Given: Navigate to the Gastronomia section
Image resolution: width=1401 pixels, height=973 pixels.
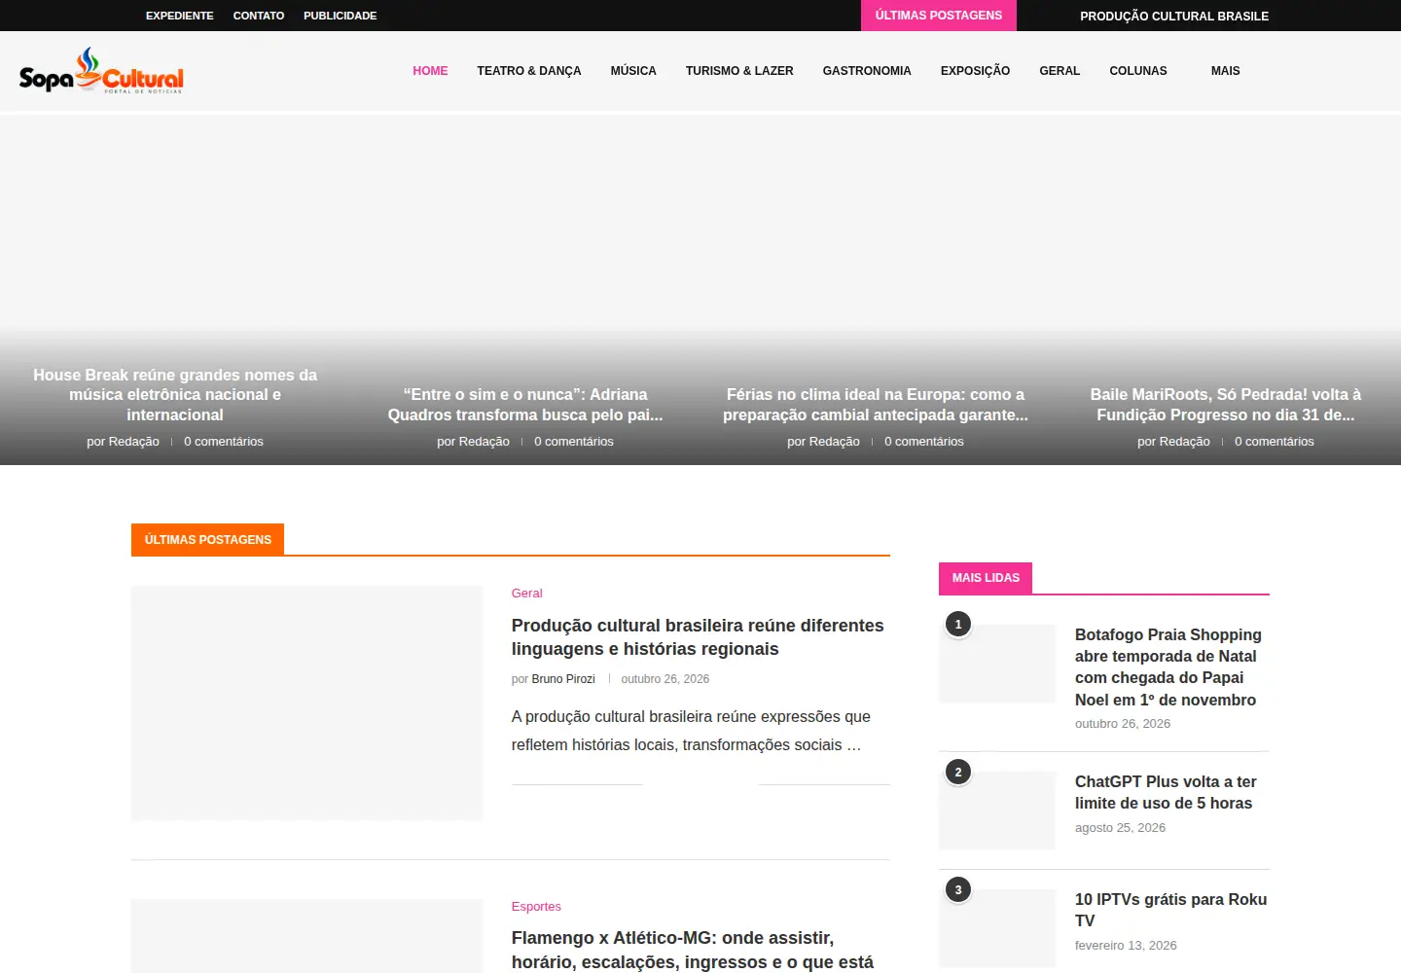Looking at the screenshot, I should coord(867,71).
